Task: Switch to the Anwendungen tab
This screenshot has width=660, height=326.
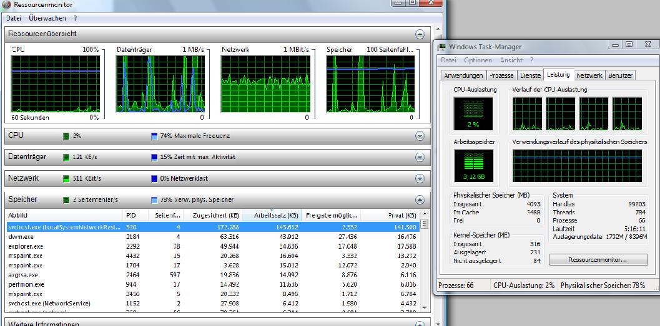Action: click(x=463, y=75)
